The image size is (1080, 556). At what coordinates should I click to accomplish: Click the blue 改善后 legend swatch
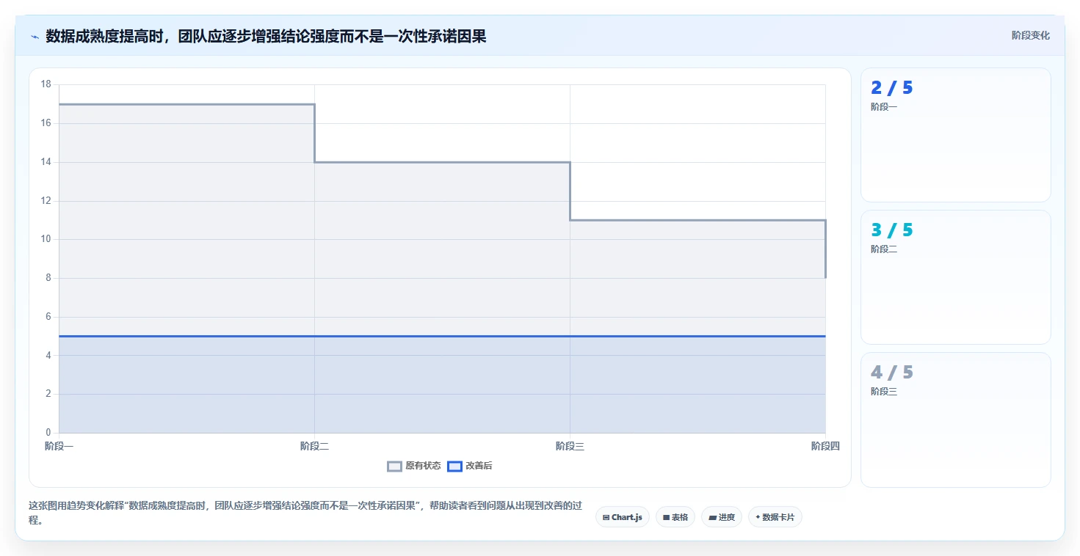point(454,466)
